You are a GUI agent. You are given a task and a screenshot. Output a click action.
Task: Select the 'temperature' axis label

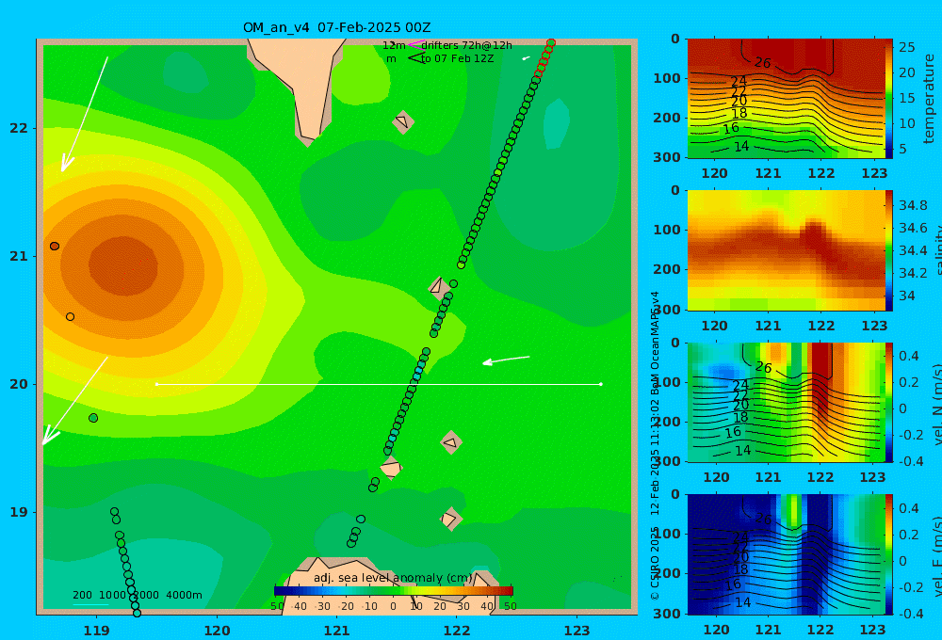[x=929, y=99]
